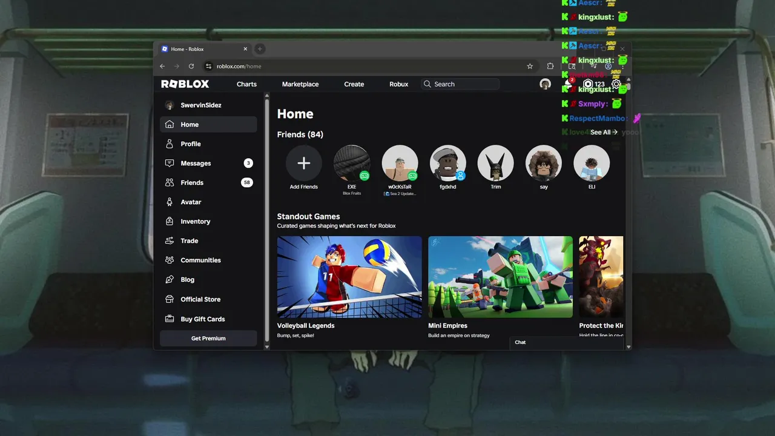Click the Trade arrows icon in sidebar
Image resolution: width=775 pixels, height=436 pixels.
(x=170, y=240)
